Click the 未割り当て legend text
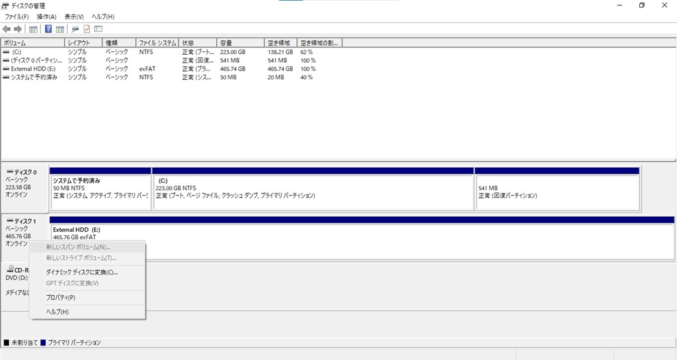 click(x=24, y=343)
